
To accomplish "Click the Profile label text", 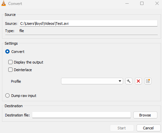I will (16, 81).
